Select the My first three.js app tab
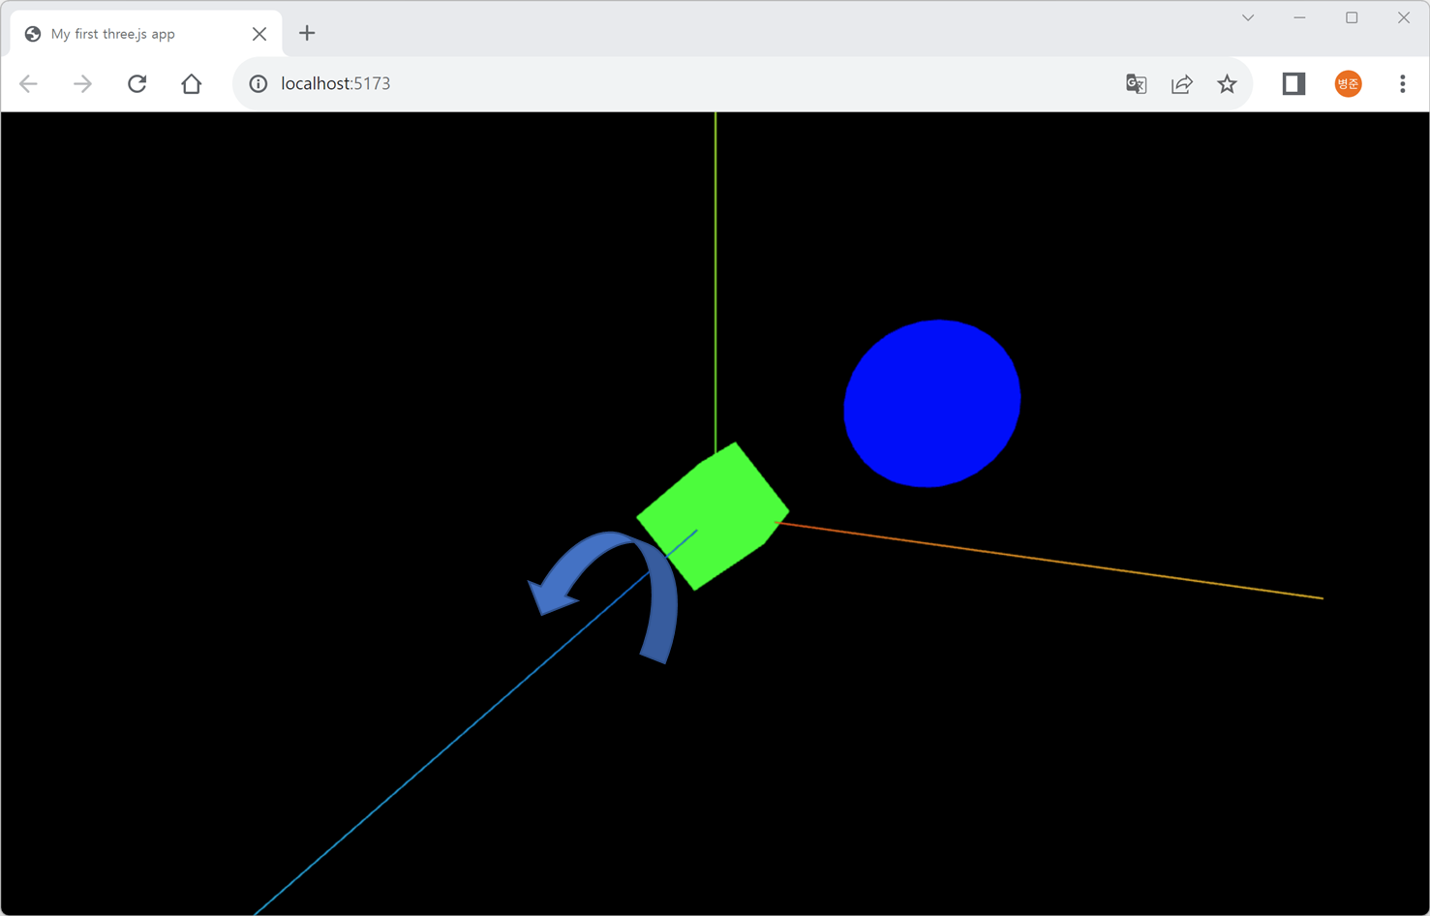The height and width of the screenshot is (916, 1430). coord(146,34)
